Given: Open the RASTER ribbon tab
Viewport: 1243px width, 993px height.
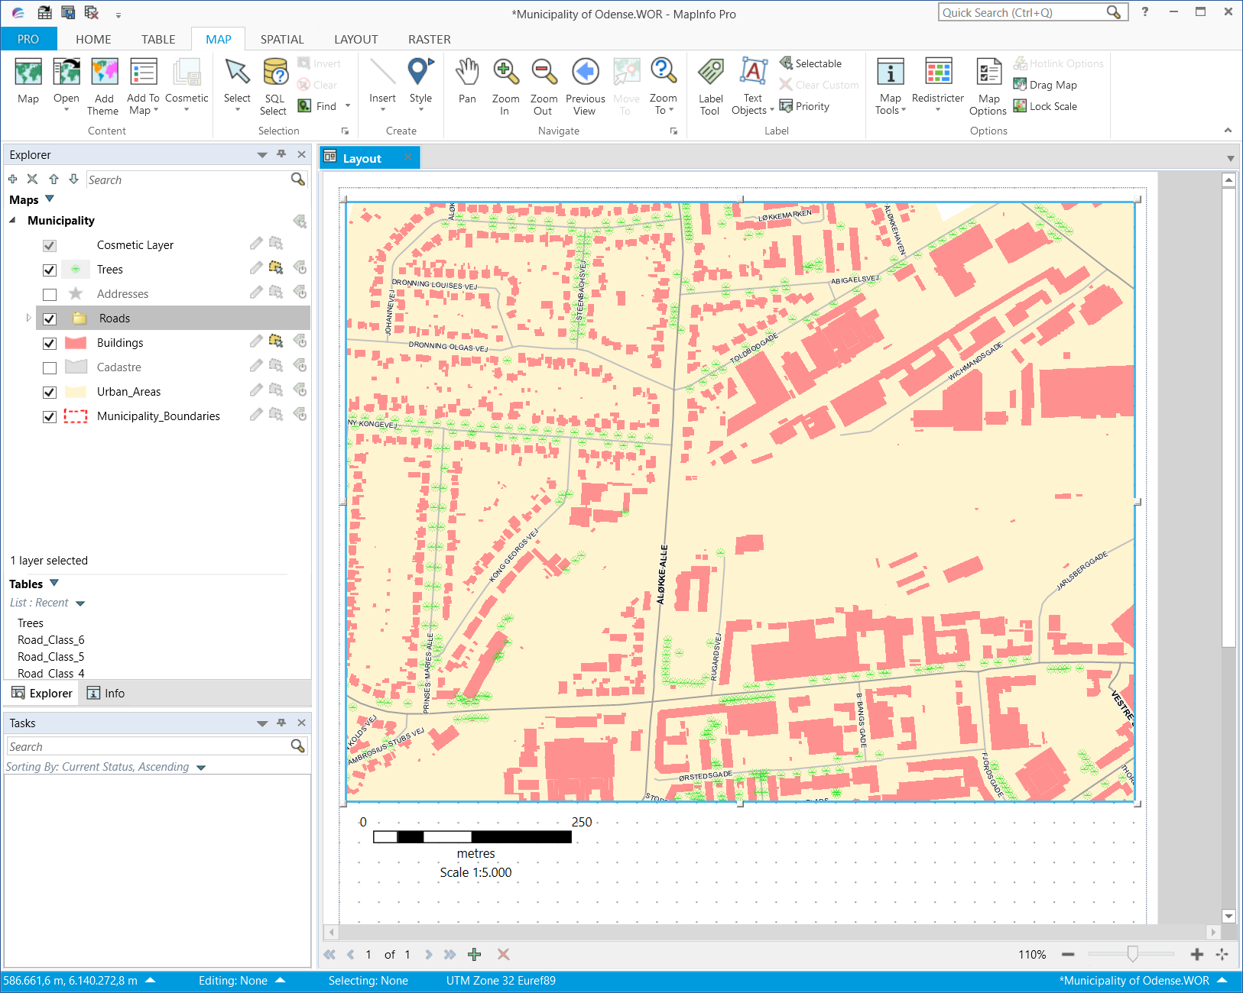Looking at the screenshot, I should click(429, 39).
